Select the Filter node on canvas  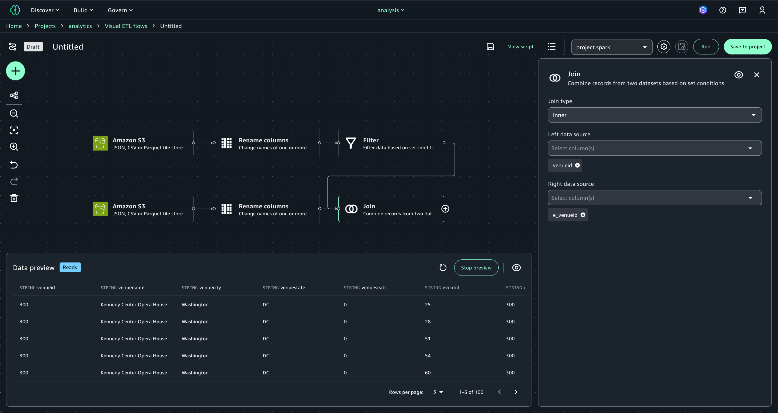pyautogui.click(x=391, y=143)
